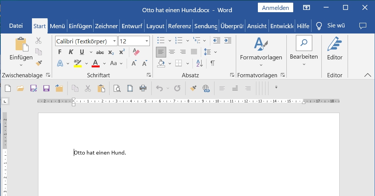Toggle strikethrough (abc)
The height and width of the screenshot is (196, 375).
(100, 52)
